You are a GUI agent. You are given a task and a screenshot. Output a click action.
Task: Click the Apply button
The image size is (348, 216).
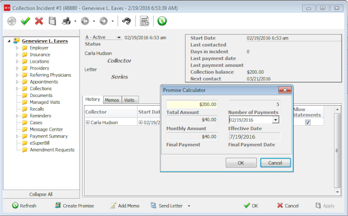[325, 206]
